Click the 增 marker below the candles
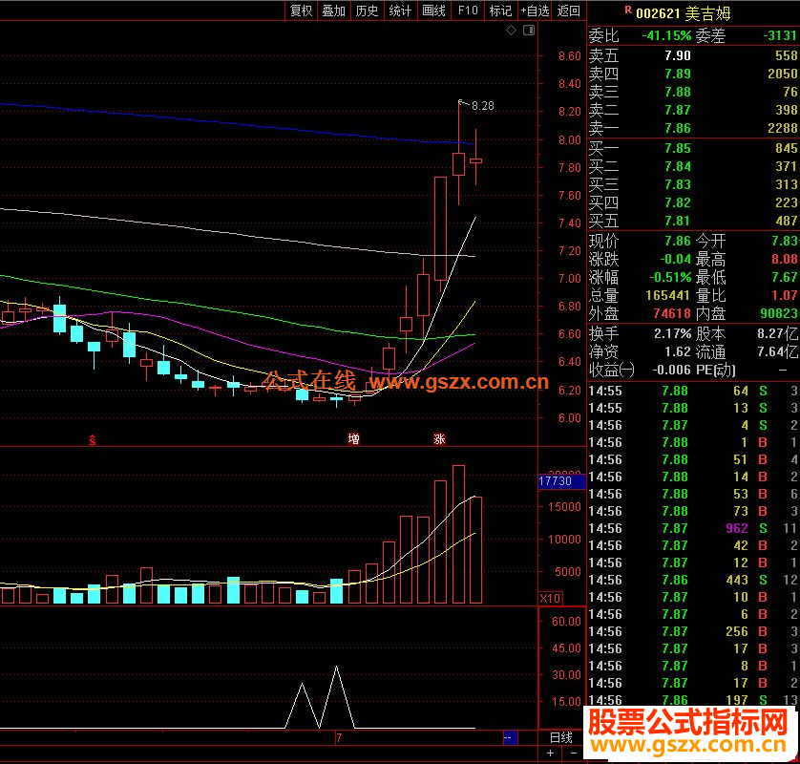800x764 pixels. (x=353, y=439)
